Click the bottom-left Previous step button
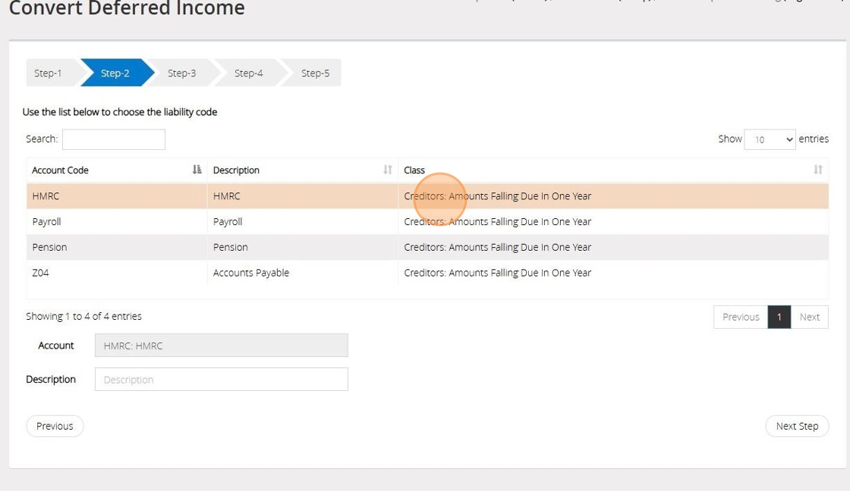Viewport: 850px width, 491px height. click(x=55, y=426)
